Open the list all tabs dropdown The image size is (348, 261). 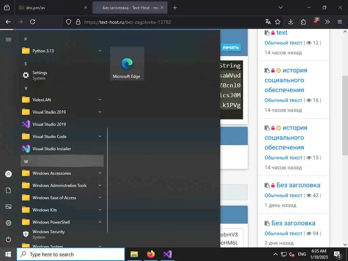coord(280,7)
